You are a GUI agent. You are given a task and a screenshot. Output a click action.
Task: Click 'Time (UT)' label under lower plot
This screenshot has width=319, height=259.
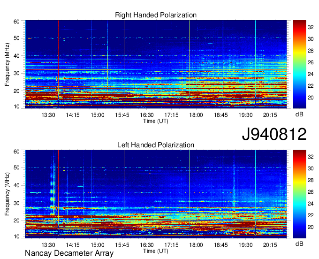tap(156, 251)
